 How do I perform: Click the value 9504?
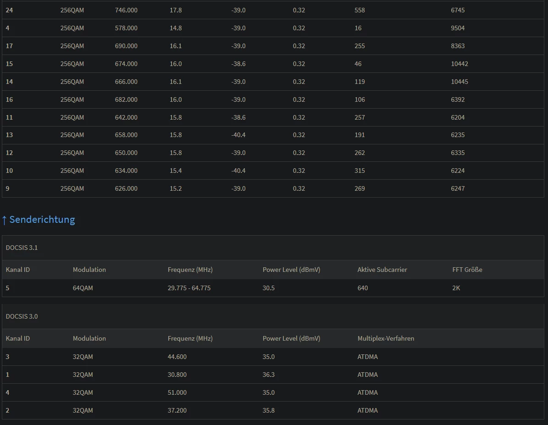[458, 28]
